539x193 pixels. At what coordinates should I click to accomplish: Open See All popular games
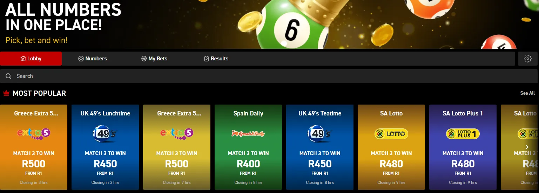pyautogui.click(x=527, y=93)
